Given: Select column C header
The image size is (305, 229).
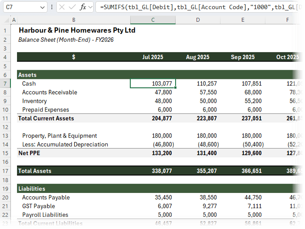Looking at the screenshot, I should click(x=153, y=20).
